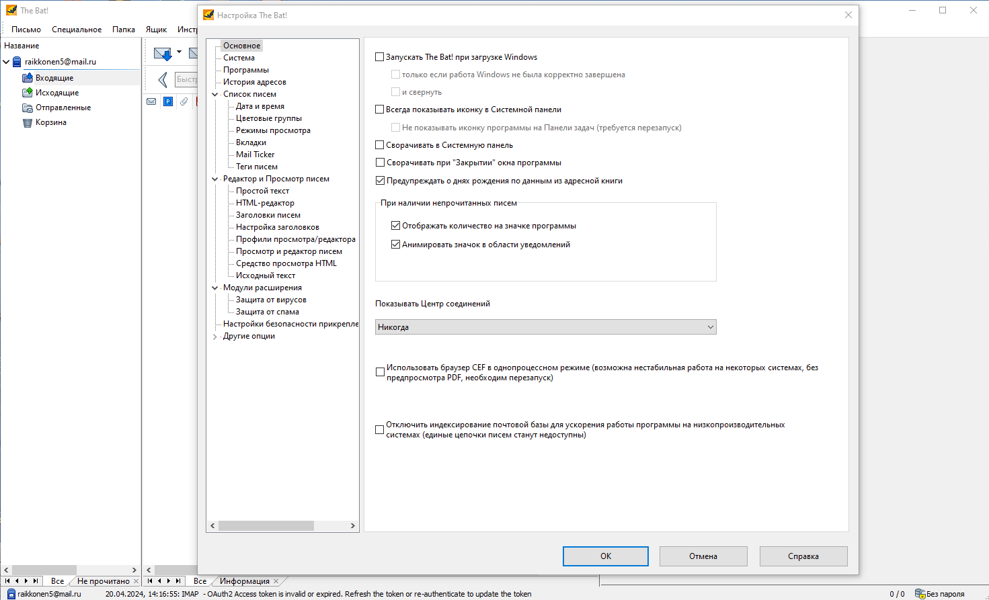The image size is (989, 600).
Task: Click mailbox icon in the status bar
Action: pyautogui.click(x=11, y=594)
